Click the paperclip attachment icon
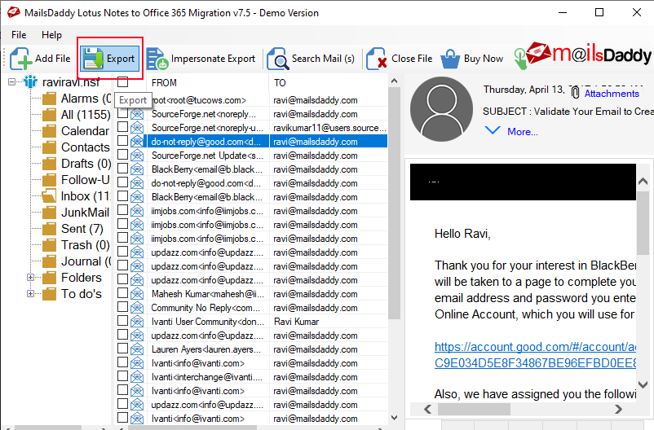The image size is (654, 430). click(575, 93)
